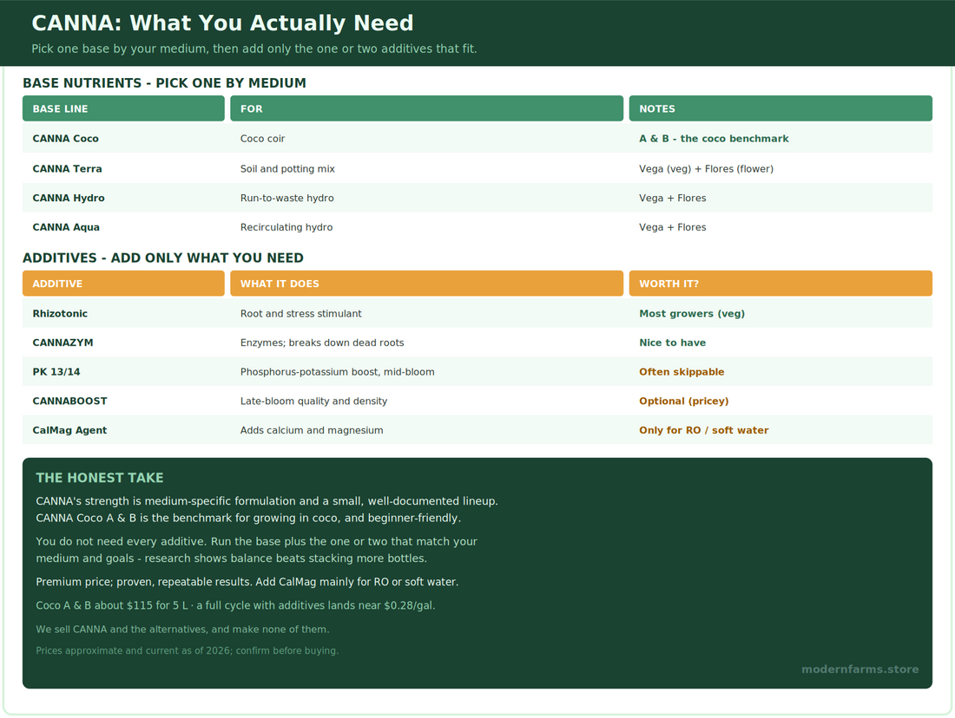This screenshot has height=718, width=955.
Task: Select the 'CANNA Coco' cell
Action: pyautogui.click(x=65, y=139)
